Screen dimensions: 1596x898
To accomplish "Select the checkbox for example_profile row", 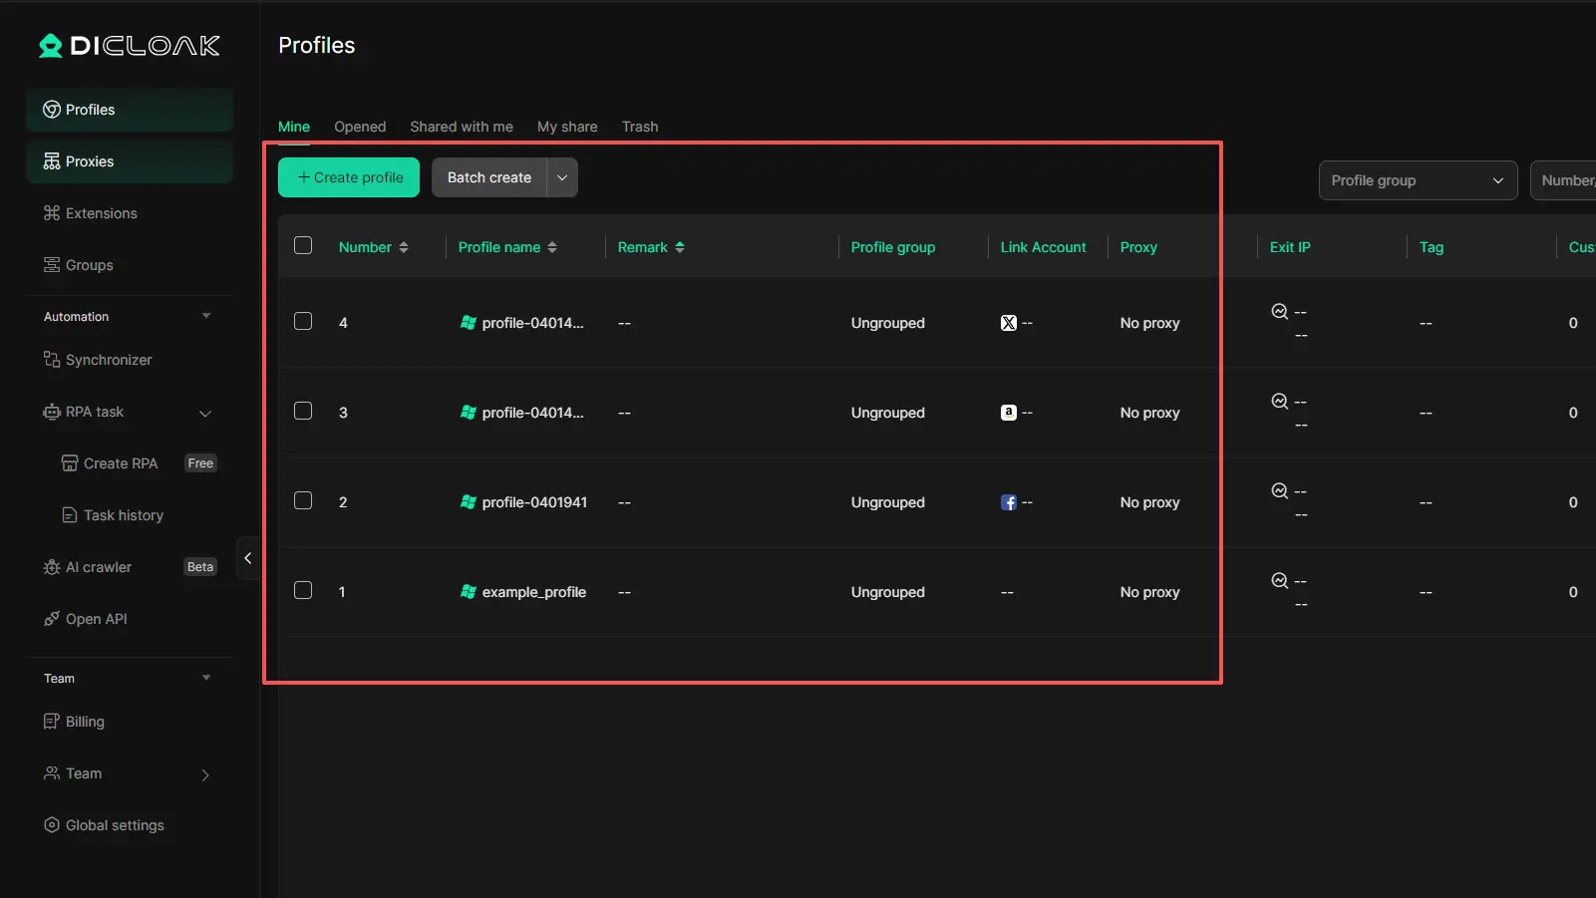I will click(x=303, y=591).
